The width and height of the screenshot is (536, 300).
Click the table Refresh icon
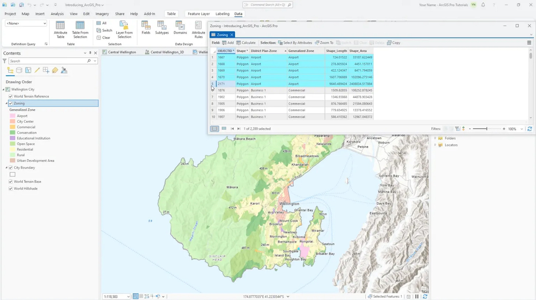click(x=529, y=129)
